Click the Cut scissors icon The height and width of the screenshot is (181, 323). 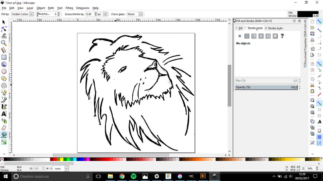312,85
